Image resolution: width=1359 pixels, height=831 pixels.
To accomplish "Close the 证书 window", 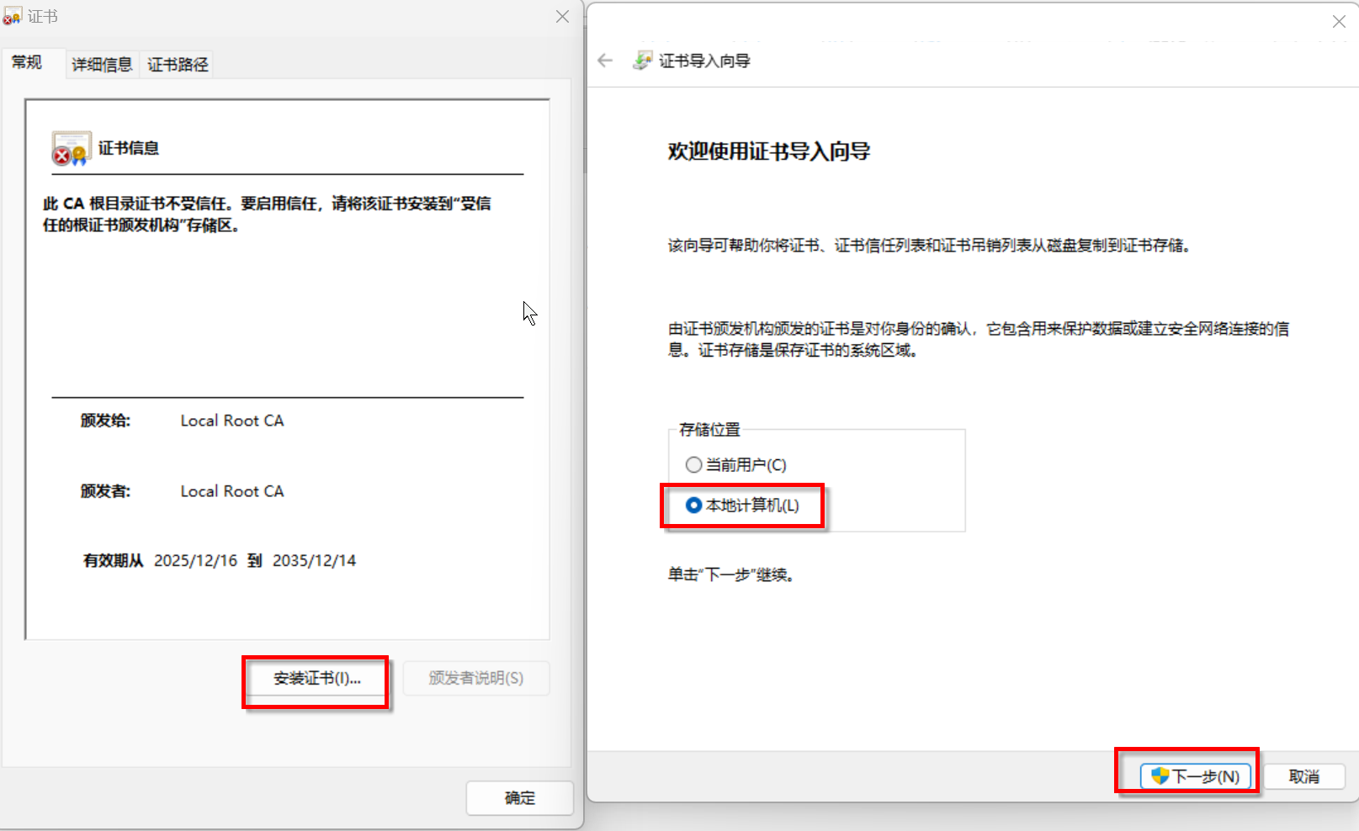I will (x=562, y=16).
